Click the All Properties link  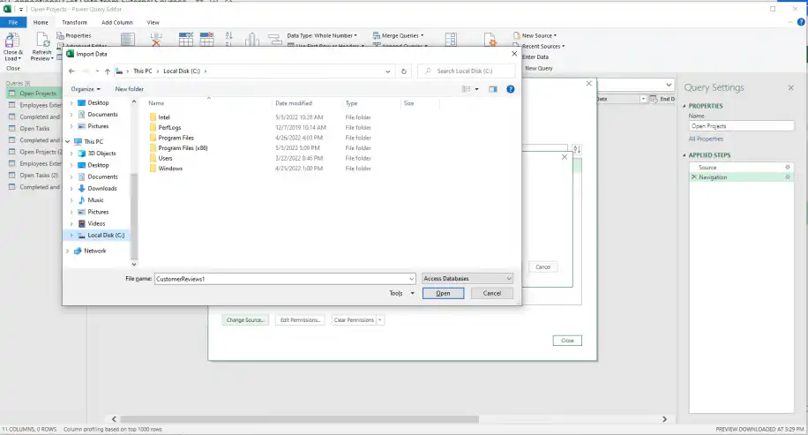[x=706, y=139]
